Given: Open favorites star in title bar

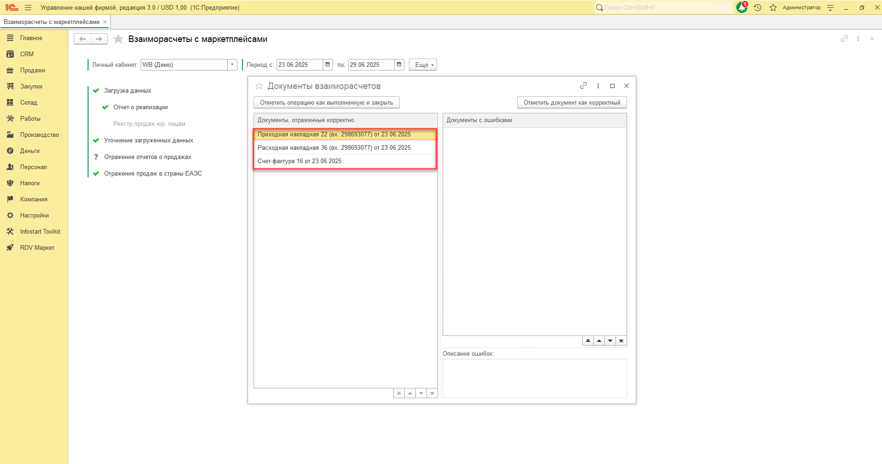Looking at the screenshot, I should click(773, 7).
